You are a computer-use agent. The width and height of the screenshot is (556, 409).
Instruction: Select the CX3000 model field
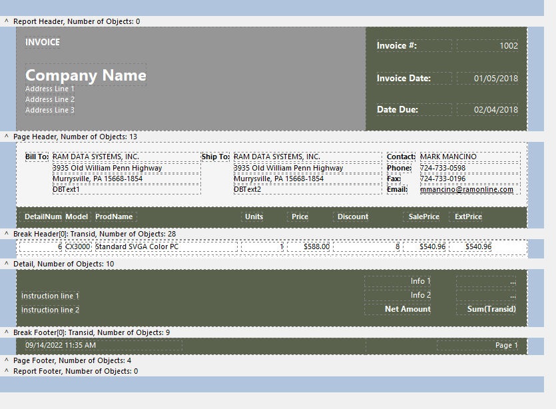79,246
